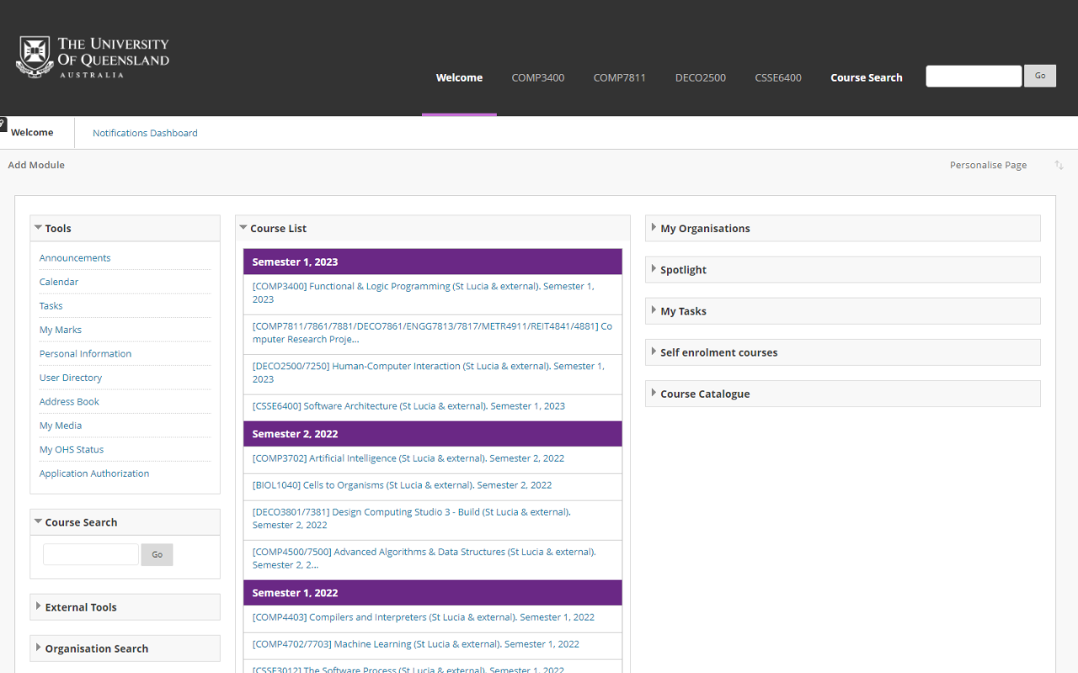Click the accessibility icon at left edge
The height and width of the screenshot is (673, 1078).
[3, 124]
